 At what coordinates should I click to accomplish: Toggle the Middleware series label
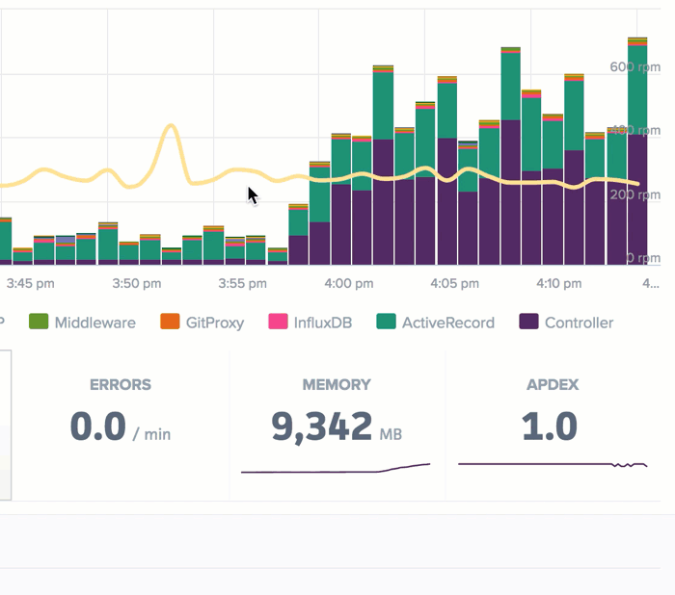95,323
